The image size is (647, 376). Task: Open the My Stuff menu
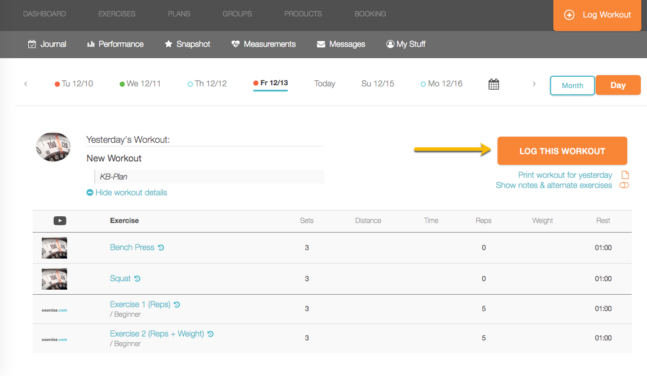pos(406,44)
